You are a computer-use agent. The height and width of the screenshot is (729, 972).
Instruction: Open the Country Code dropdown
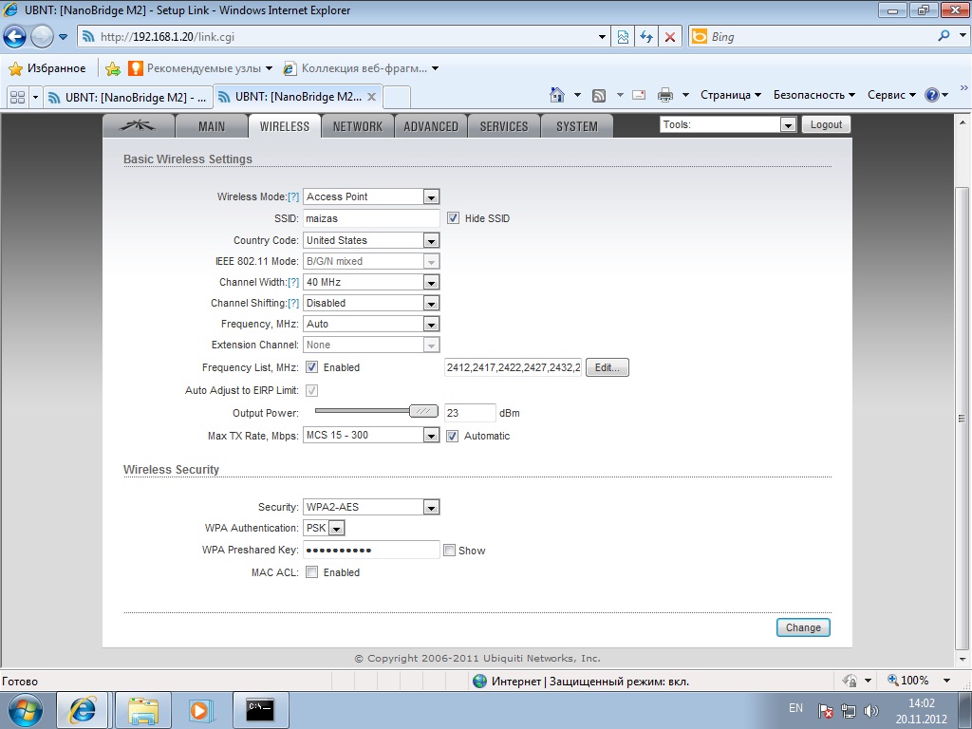coord(371,240)
